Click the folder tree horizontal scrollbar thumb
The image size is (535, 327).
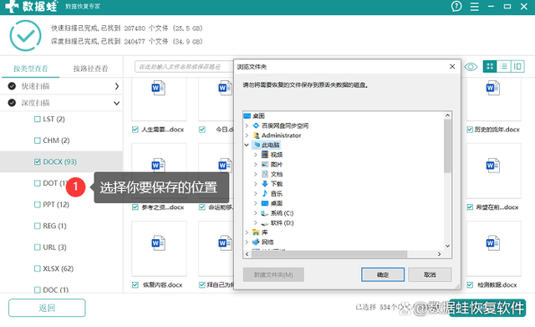(x=329, y=254)
